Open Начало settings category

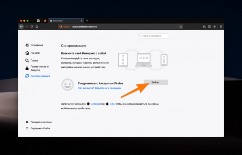[x=32, y=53]
